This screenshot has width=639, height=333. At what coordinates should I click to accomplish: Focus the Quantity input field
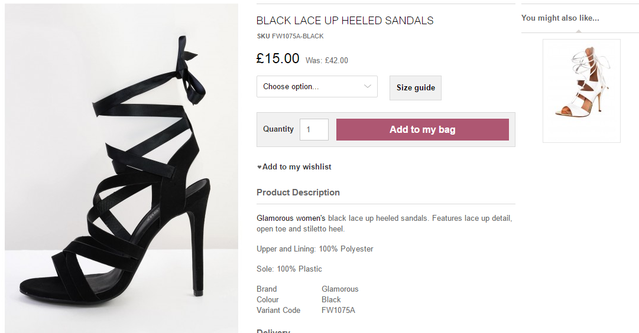(313, 129)
